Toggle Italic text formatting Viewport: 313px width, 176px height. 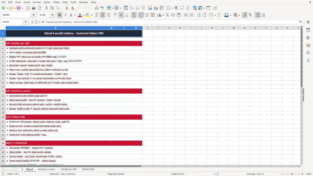coord(65,15)
